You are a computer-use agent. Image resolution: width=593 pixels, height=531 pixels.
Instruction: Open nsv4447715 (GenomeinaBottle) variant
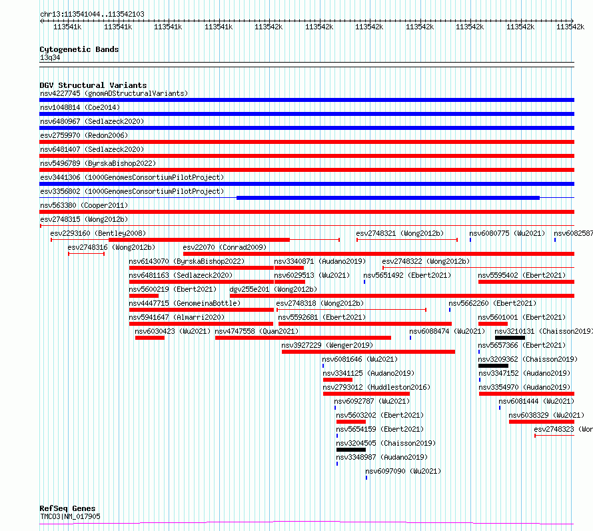185,303
